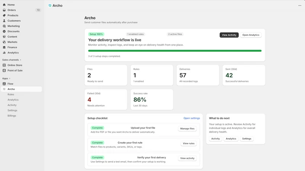305x171 pixels.
Task: Click the View Activity button
Action: (x=229, y=35)
